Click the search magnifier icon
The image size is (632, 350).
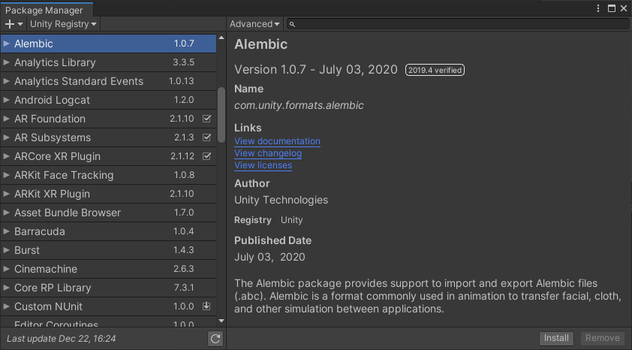pos(293,24)
